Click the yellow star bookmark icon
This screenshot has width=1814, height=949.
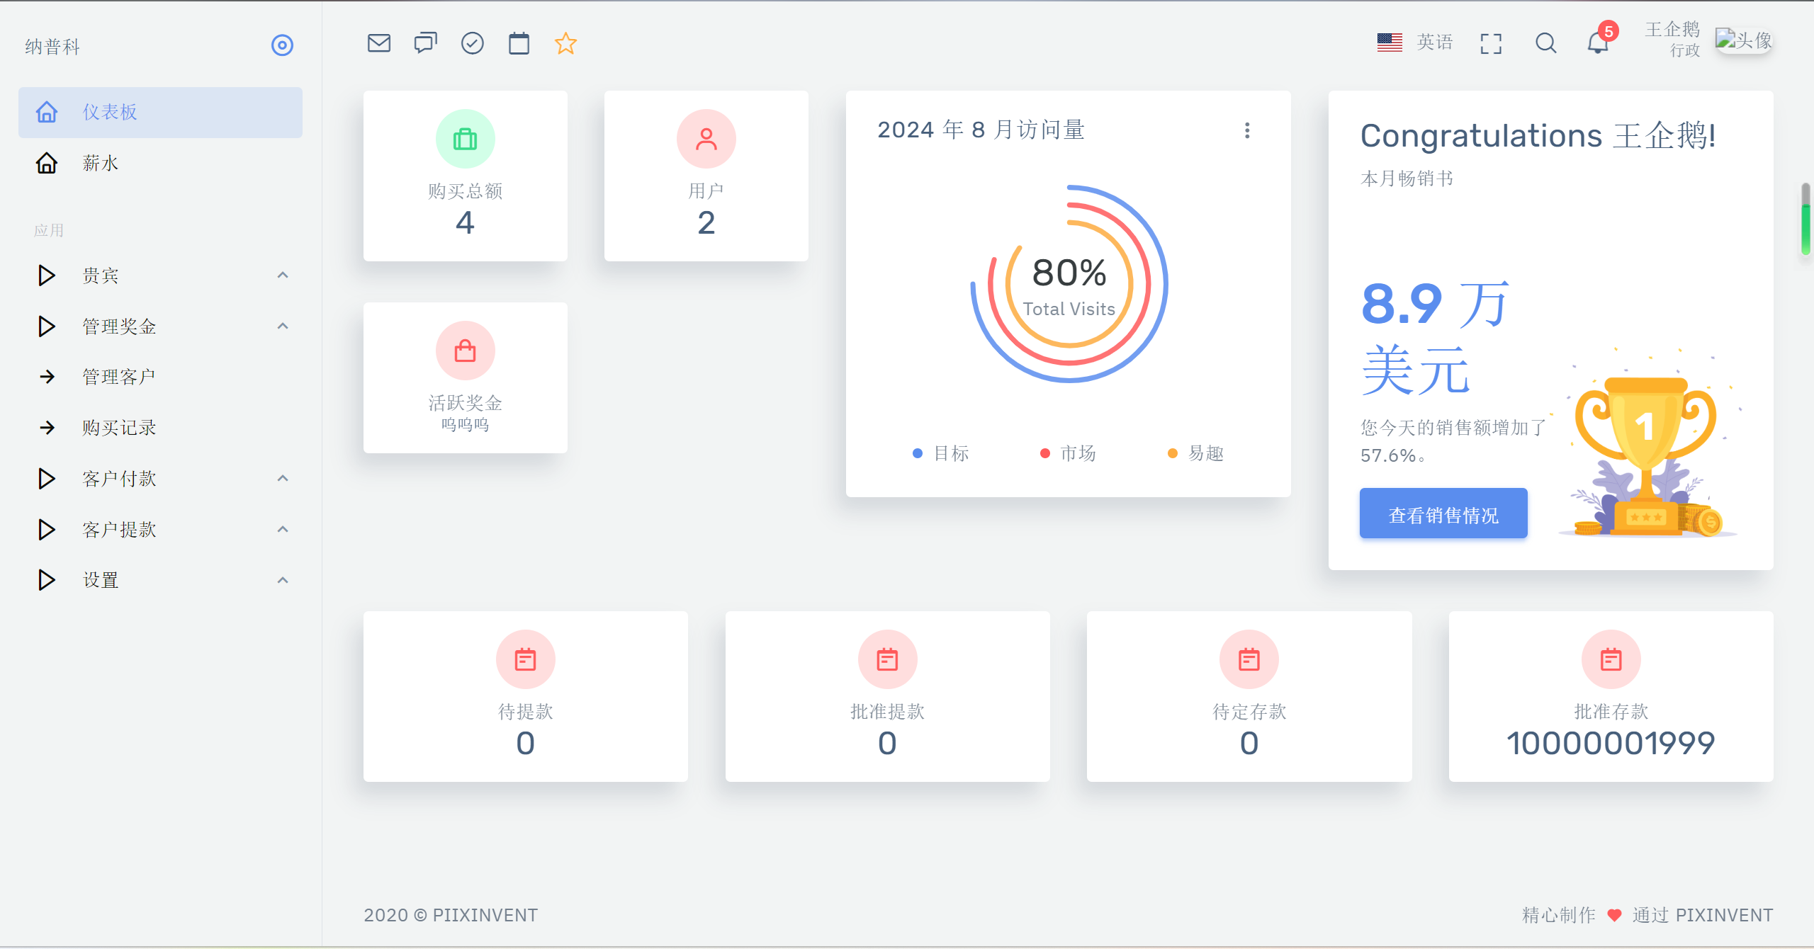[x=565, y=44]
